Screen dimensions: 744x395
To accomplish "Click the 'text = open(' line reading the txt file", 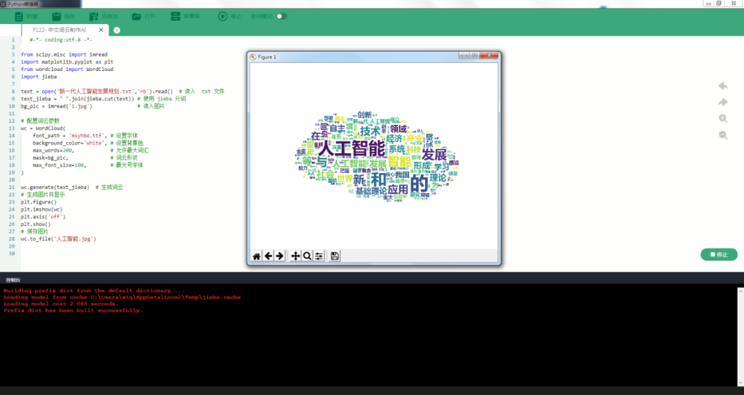I will [123, 91].
